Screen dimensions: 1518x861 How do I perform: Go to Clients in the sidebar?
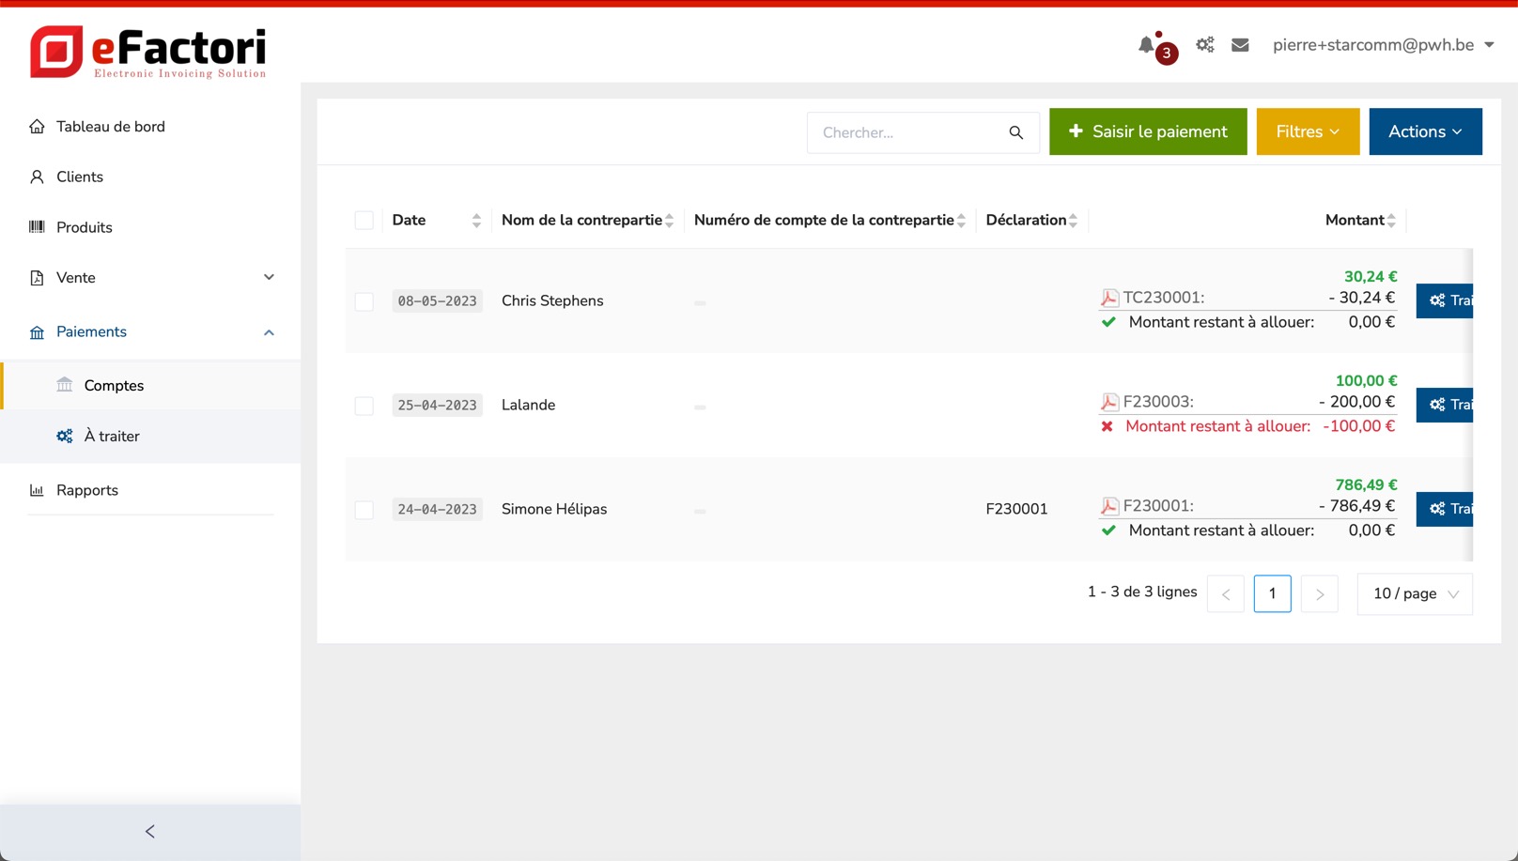point(80,177)
